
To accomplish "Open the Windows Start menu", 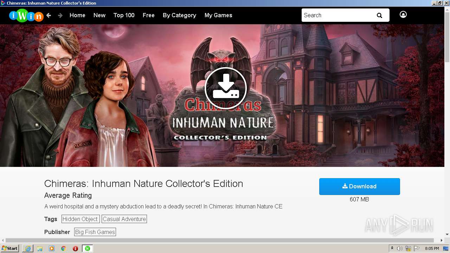I will [x=10, y=248].
